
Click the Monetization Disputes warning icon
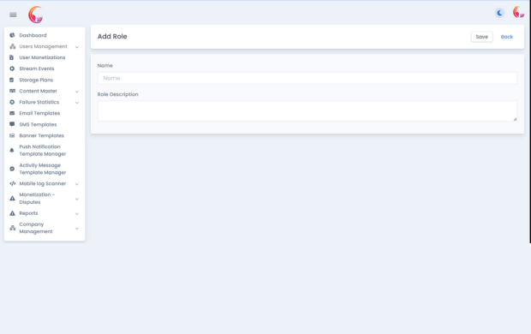point(12,198)
